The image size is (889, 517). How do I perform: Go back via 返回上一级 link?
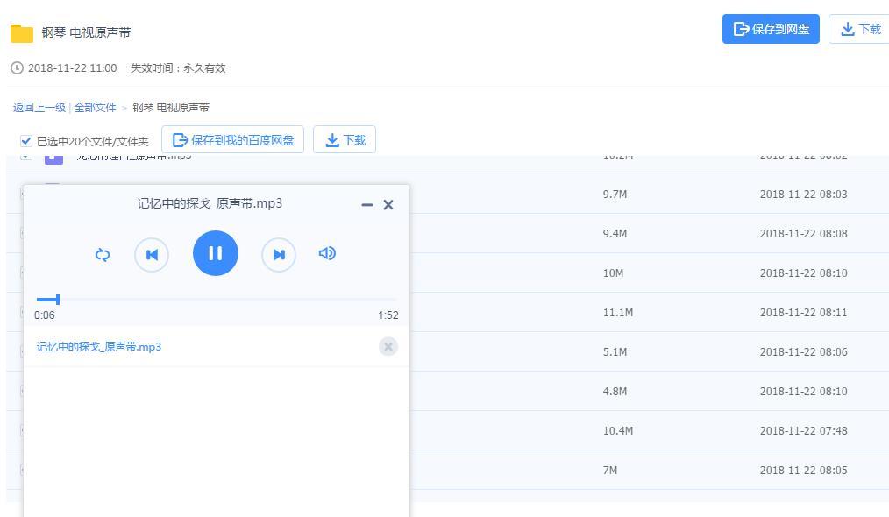point(39,107)
